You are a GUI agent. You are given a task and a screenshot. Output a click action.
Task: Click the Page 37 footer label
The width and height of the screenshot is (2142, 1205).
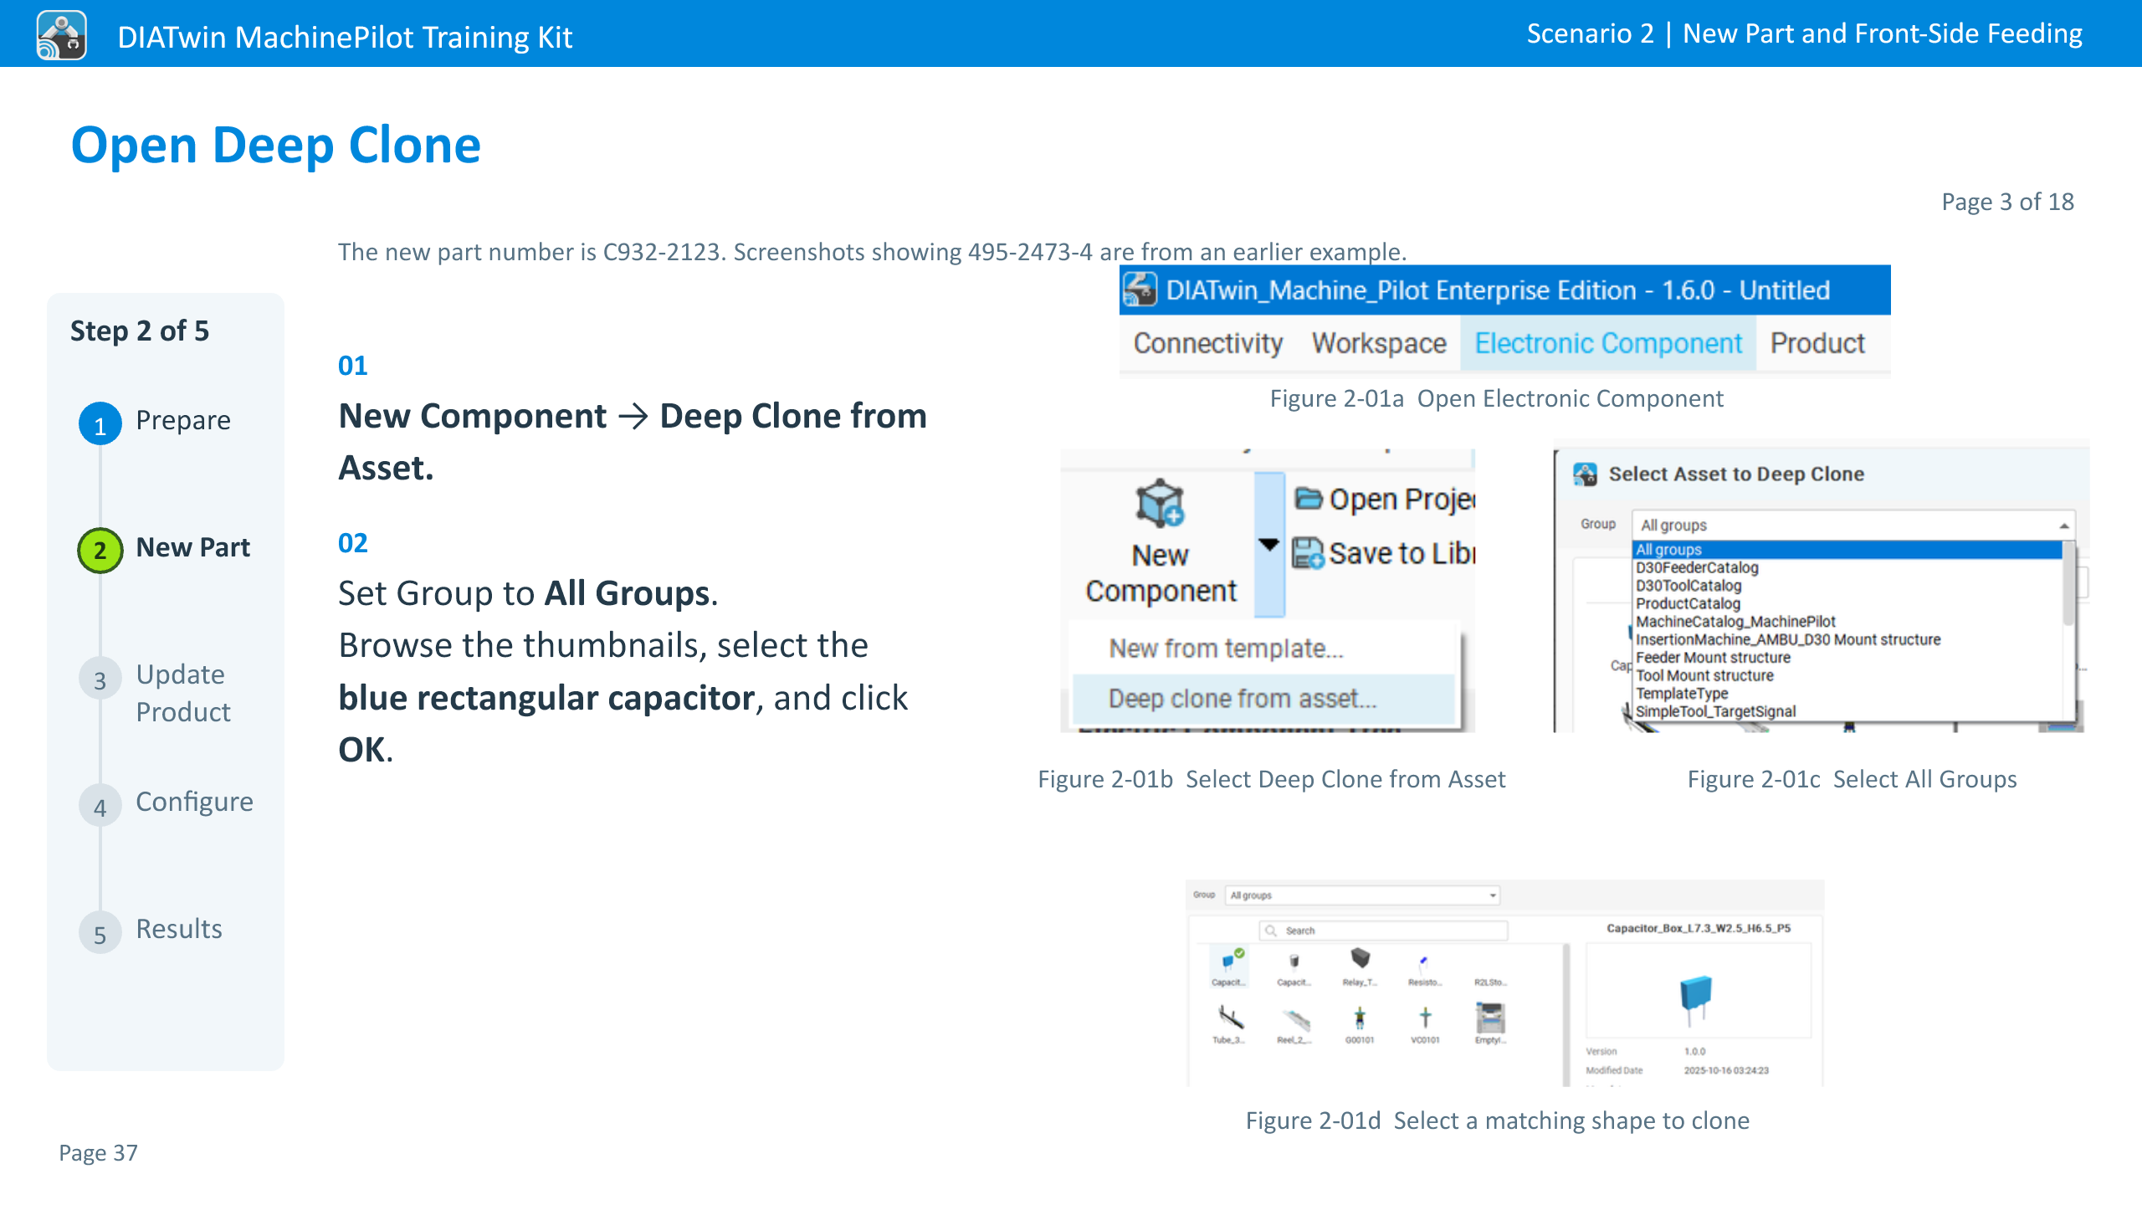[x=98, y=1153]
